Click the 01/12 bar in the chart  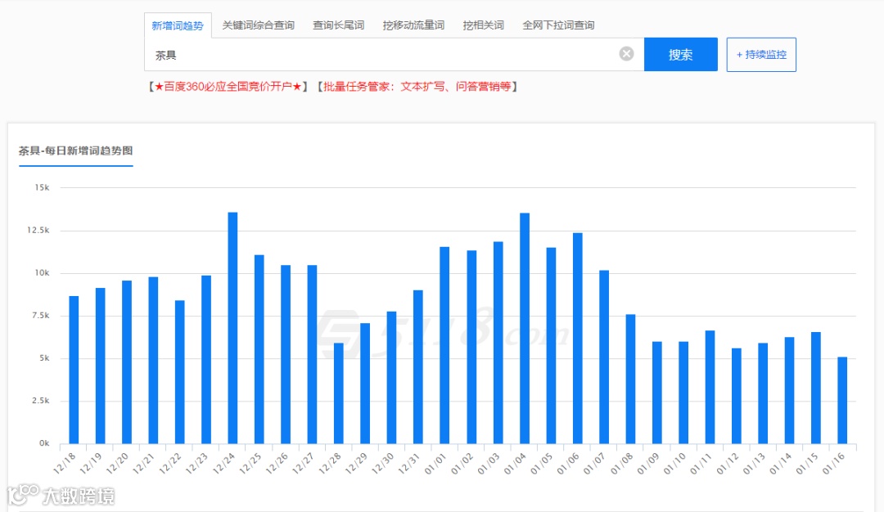point(737,396)
